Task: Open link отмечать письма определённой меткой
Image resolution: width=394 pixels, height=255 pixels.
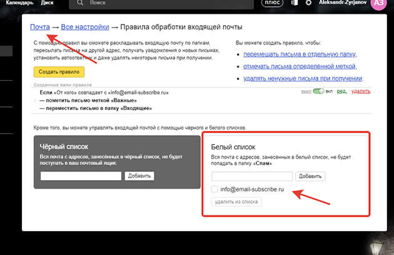Action: [x=300, y=66]
